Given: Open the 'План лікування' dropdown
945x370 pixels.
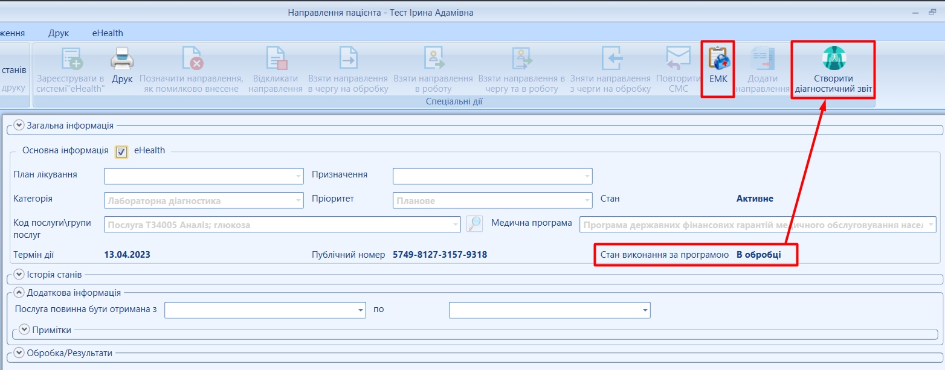Looking at the screenshot, I should (x=298, y=176).
